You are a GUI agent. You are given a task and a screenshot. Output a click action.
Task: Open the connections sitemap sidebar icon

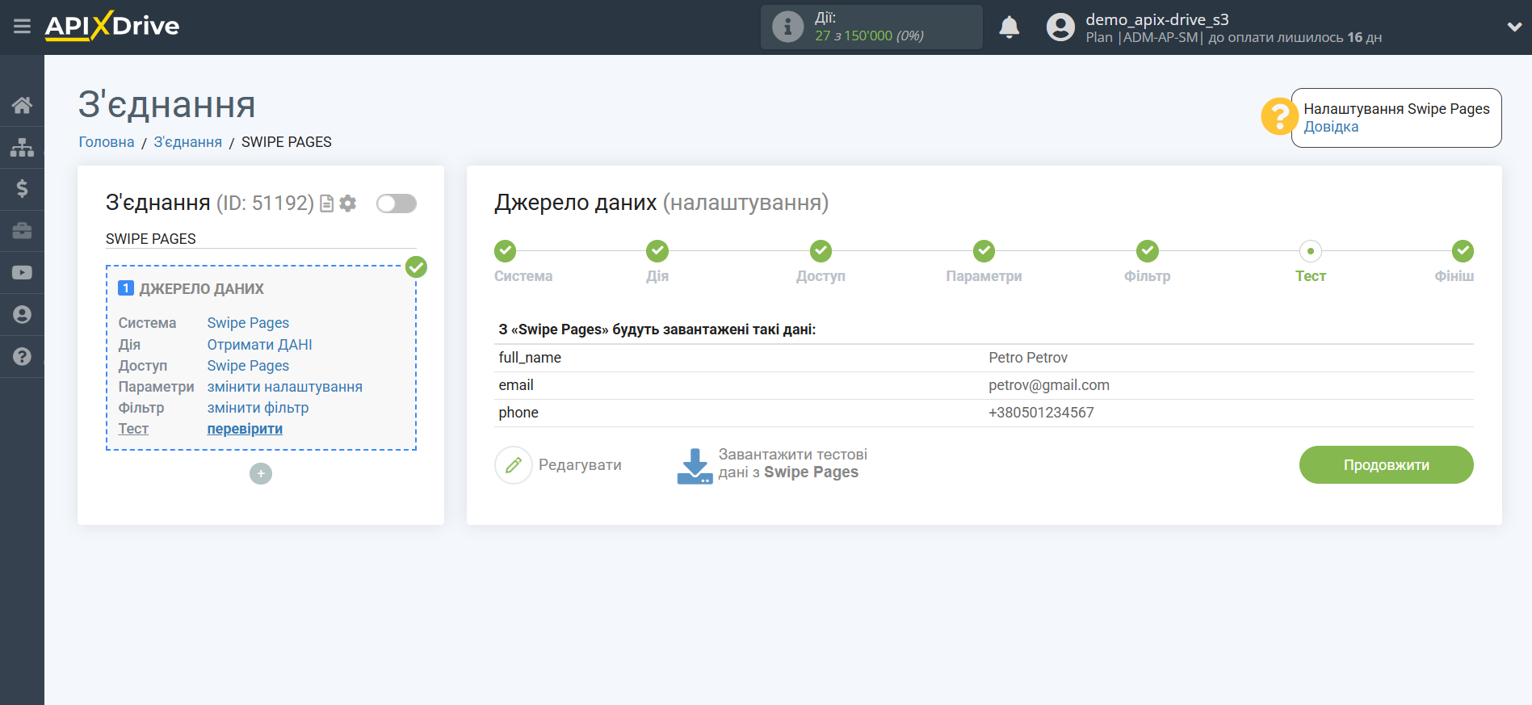click(22, 147)
